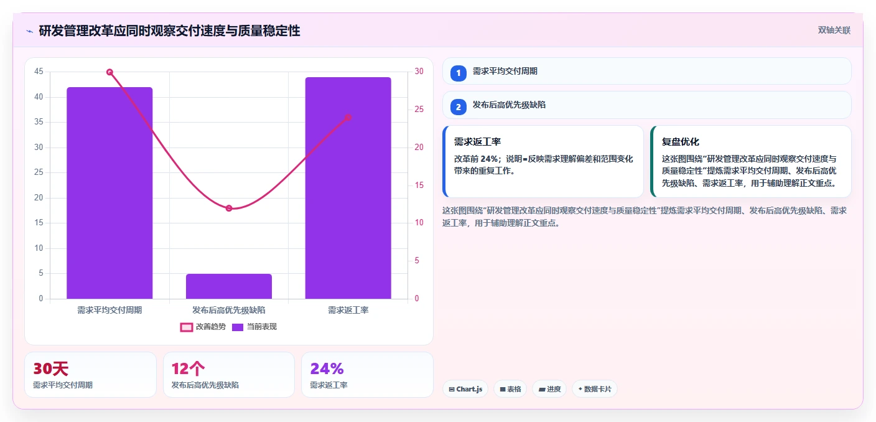Open the 24% metric card

367,375
